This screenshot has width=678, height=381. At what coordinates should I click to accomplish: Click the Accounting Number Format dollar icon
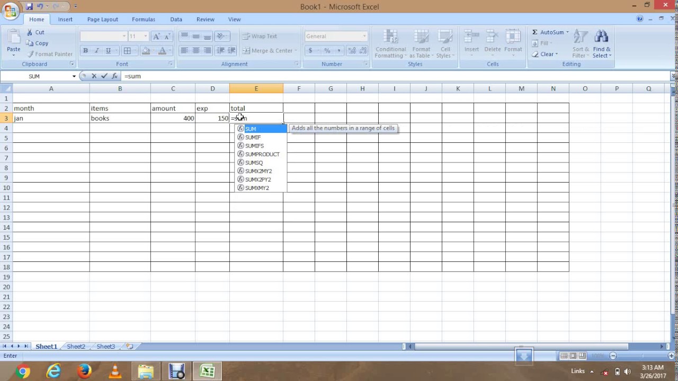(310, 50)
